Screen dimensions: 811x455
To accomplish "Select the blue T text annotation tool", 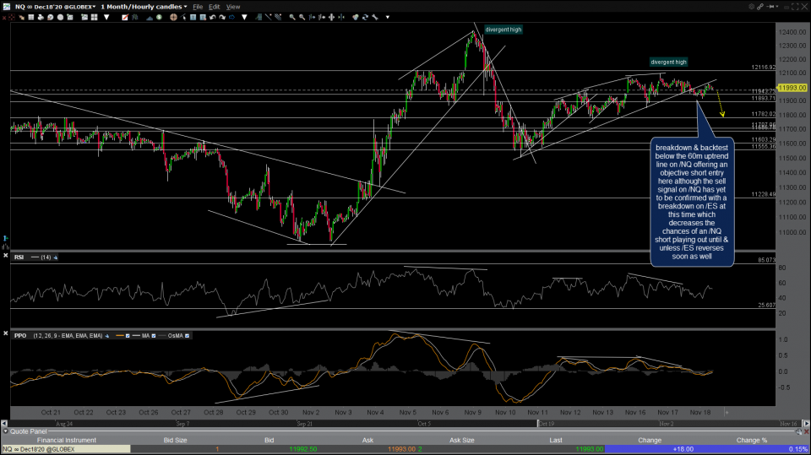I will click(x=193, y=17).
